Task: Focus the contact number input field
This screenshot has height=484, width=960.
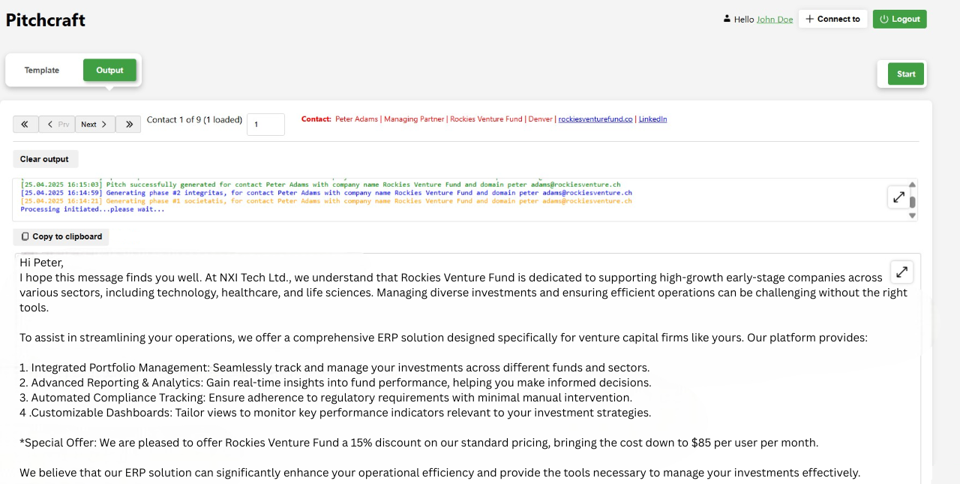Action: (265, 125)
